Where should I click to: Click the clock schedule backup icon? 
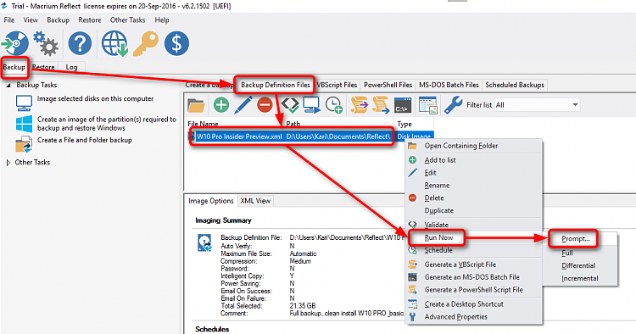pyautogui.click(x=334, y=105)
